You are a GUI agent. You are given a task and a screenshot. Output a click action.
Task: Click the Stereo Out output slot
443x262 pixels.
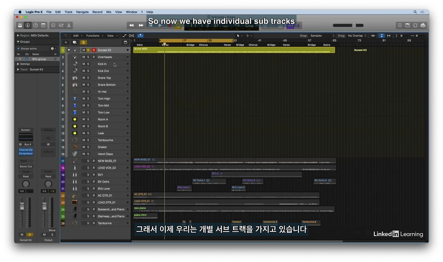(x=26, y=166)
